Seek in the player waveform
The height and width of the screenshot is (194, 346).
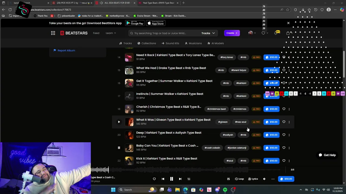[x=188, y=170]
